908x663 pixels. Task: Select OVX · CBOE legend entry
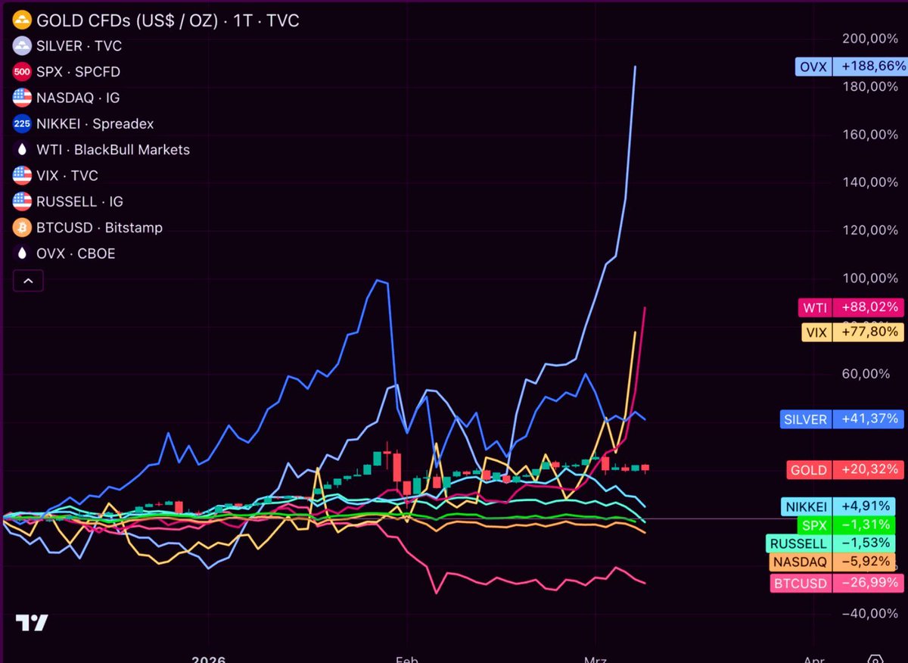[x=76, y=254]
